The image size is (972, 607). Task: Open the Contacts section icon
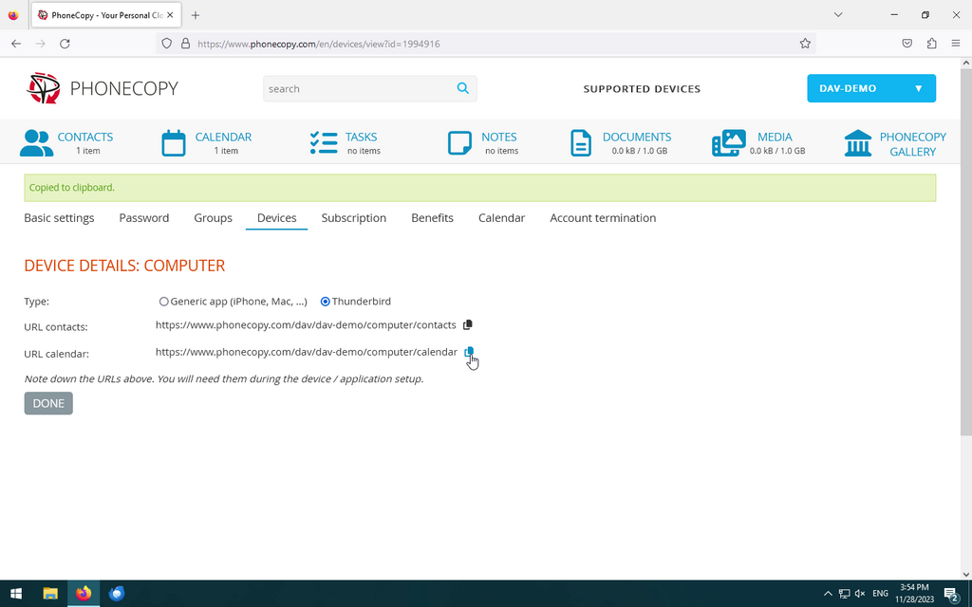(36, 143)
